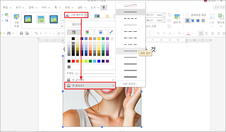This screenshot has width=226, height=132.
Task: Select the black-framed picture style thumbnail
Action: pyautogui.click(x=28, y=19)
